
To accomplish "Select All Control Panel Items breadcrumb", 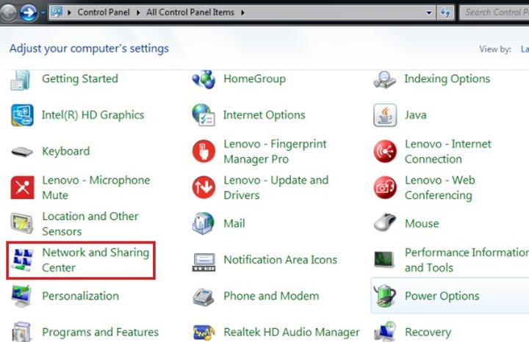I will click(x=190, y=12).
